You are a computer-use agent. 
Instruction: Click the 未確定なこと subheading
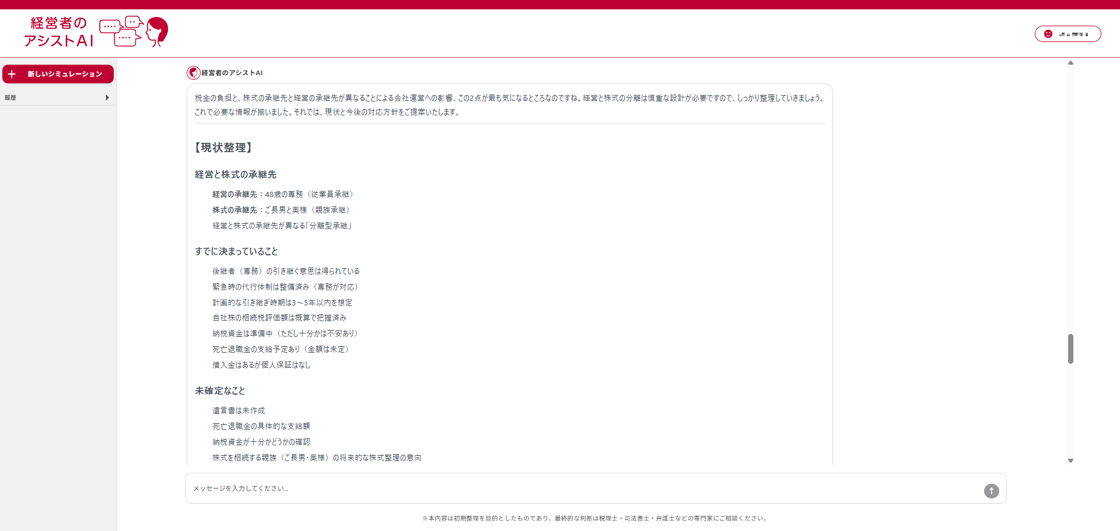click(x=220, y=391)
